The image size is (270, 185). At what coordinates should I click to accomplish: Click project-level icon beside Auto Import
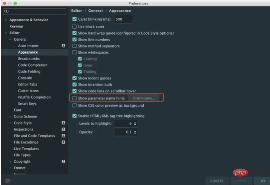pos(63,46)
